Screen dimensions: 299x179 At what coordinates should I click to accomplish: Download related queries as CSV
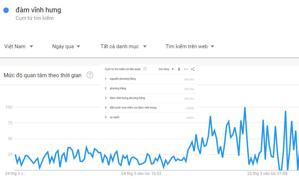179,69
